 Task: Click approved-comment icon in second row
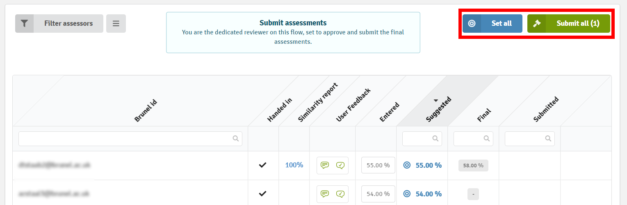click(340, 194)
